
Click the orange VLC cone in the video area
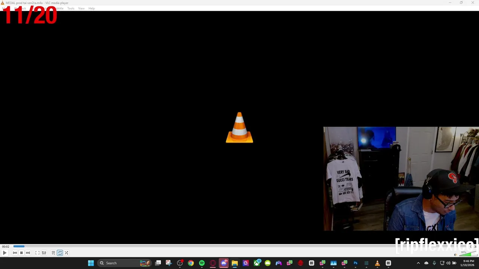click(239, 127)
